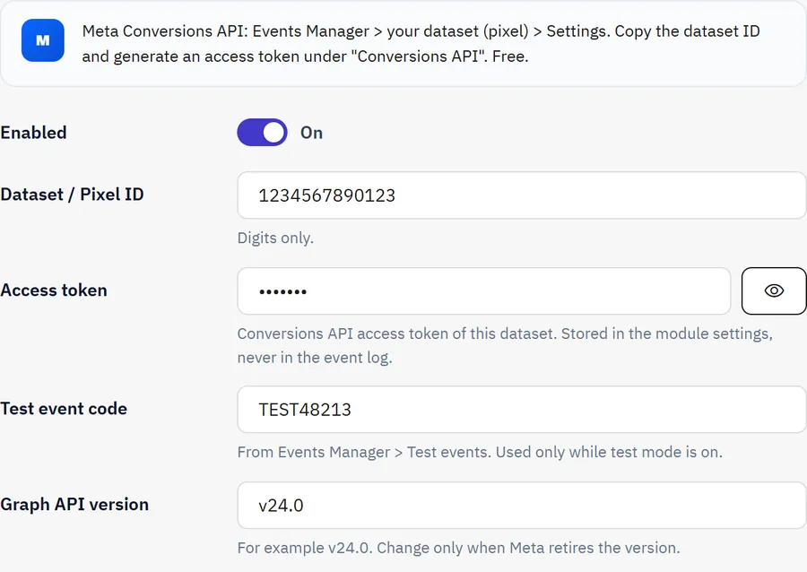Click the "Conversions API access token" help text
Image resolution: width=807 pixels, height=572 pixels.
tap(505, 345)
